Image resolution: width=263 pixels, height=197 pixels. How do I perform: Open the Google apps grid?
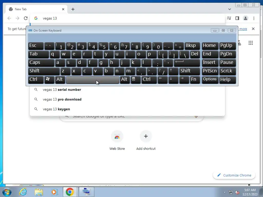coord(251,43)
